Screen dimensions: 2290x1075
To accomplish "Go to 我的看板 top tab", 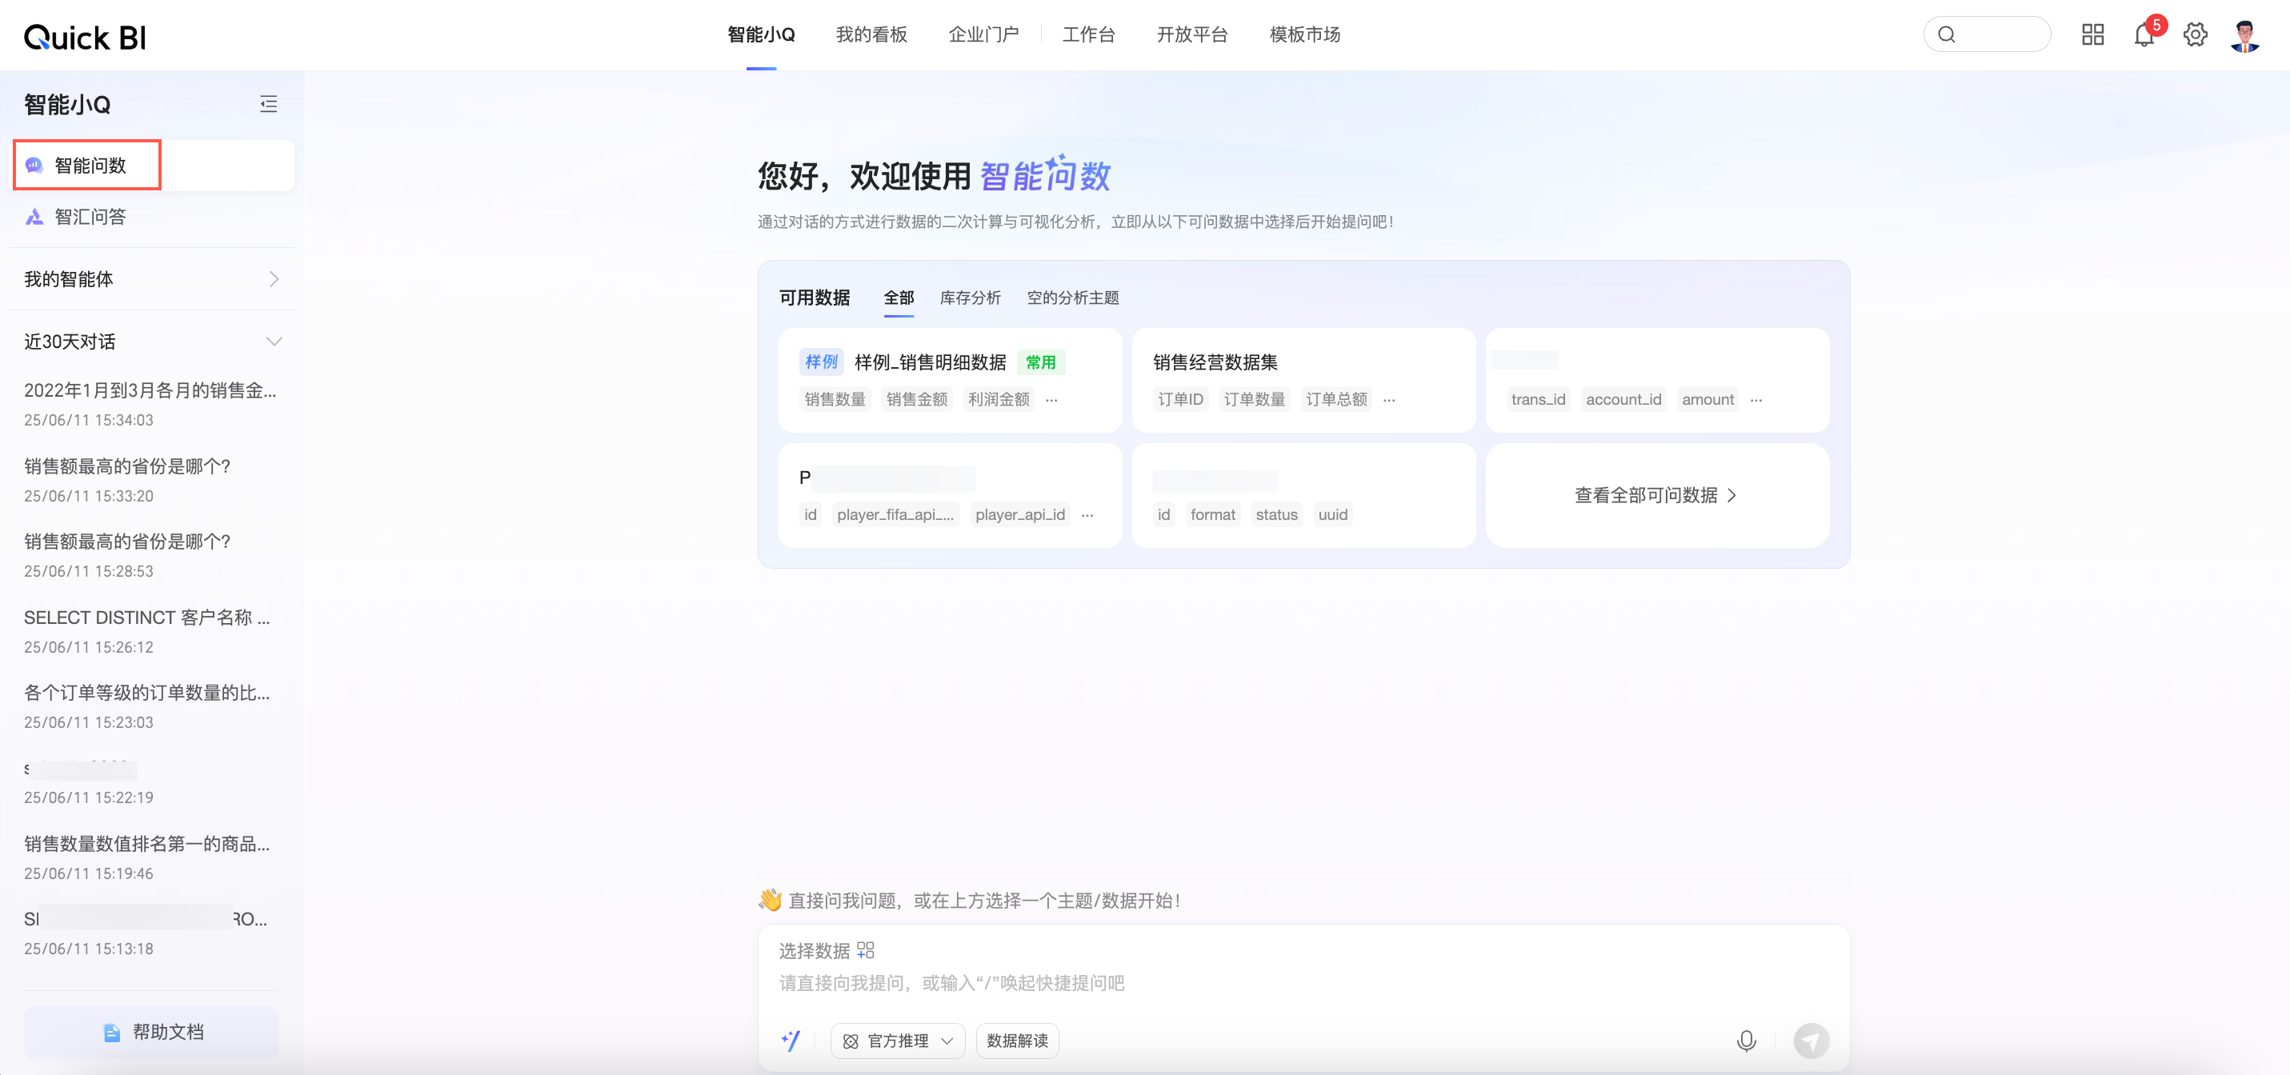I will pos(871,34).
